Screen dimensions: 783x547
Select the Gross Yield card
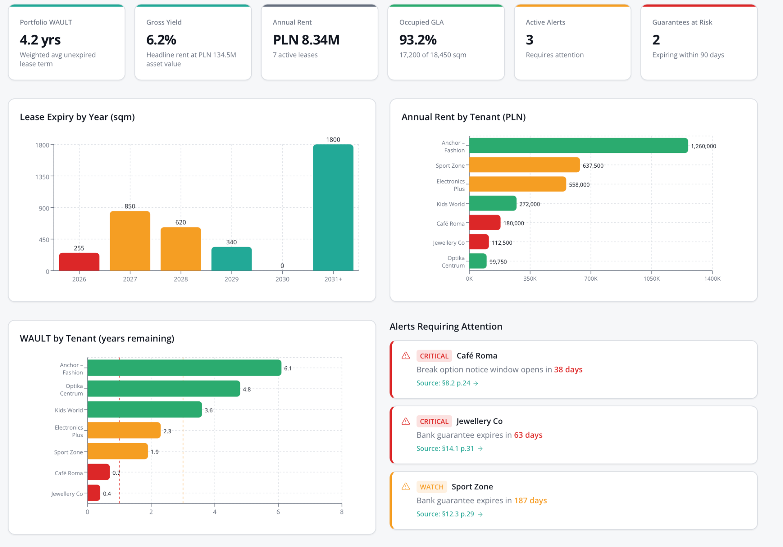[x=193, y=42]
